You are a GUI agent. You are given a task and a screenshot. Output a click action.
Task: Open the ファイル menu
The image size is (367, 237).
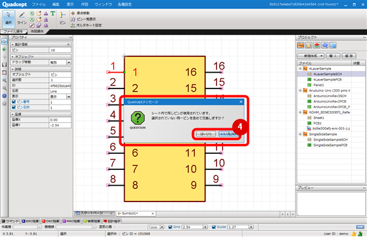pos(39,4)
